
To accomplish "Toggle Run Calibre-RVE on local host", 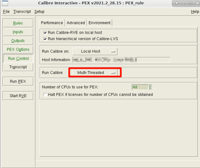I will point(45,33).
